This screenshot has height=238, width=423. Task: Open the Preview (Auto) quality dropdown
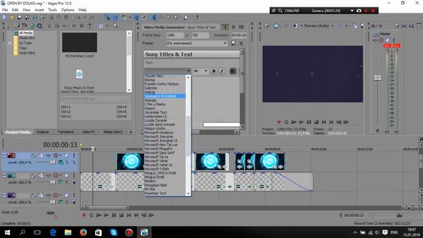[x=332, y=26]
